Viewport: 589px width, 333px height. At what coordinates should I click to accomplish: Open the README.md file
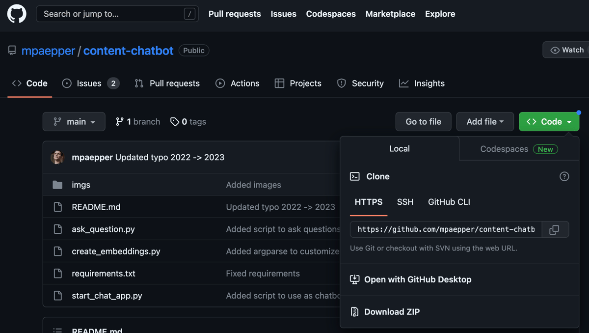(x=96, y=207)
